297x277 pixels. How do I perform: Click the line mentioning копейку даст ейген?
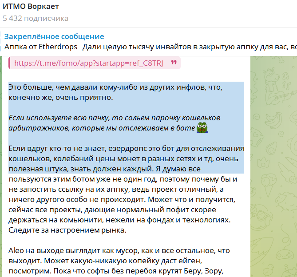coord(105,261)
